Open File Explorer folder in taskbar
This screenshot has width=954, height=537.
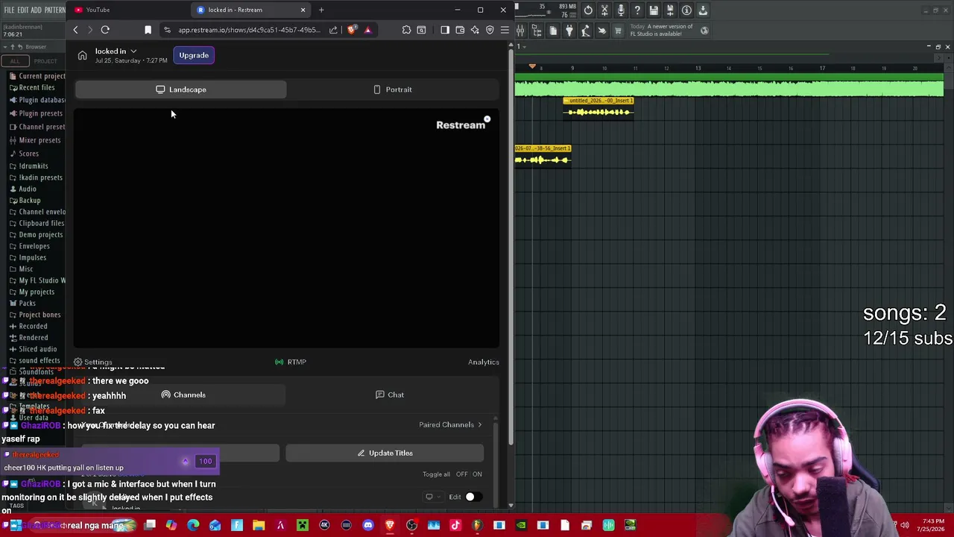point(259,526)
